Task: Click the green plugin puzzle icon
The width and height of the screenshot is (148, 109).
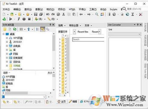Action: point(4,19)
